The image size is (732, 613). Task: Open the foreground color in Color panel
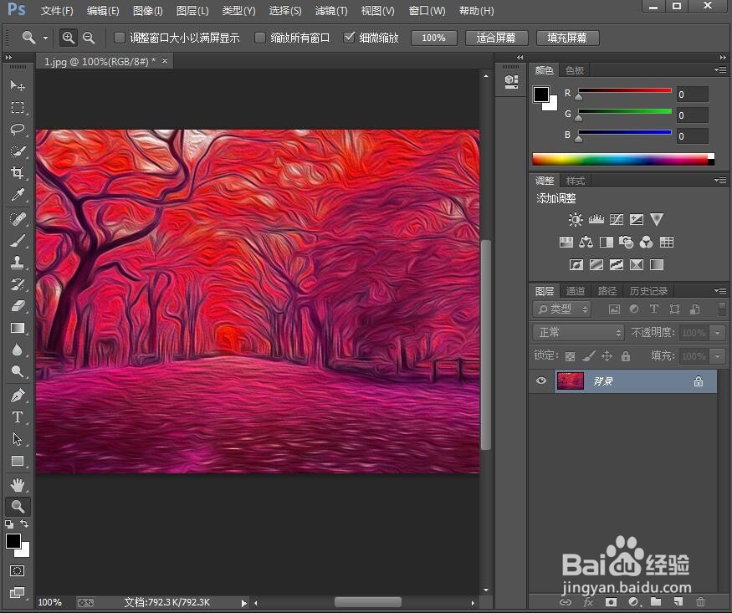[x=541, y=95]
